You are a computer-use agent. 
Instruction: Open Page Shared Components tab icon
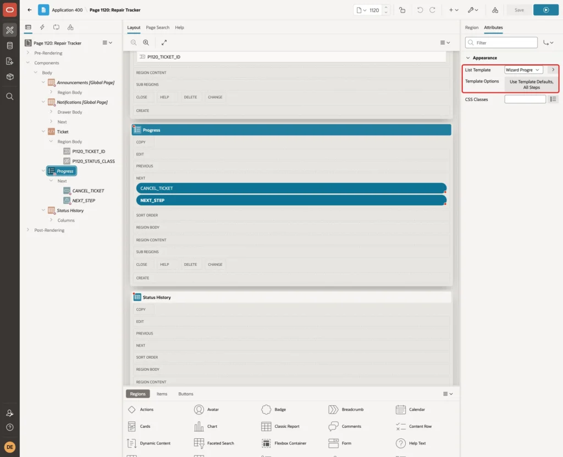point(70,27)
